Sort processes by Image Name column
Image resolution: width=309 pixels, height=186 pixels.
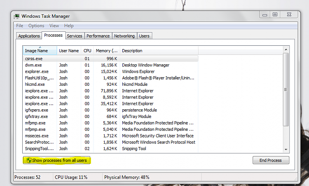click(x=40, y=51)
